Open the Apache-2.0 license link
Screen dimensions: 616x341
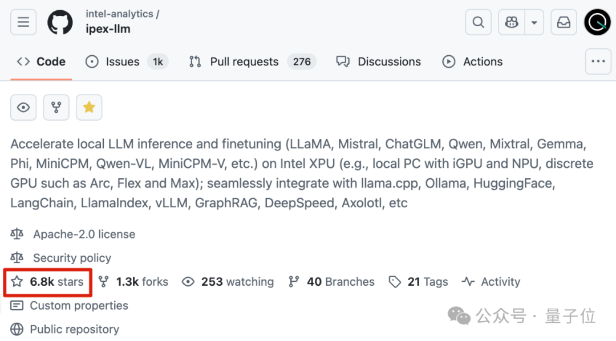[x=84, y=234]
